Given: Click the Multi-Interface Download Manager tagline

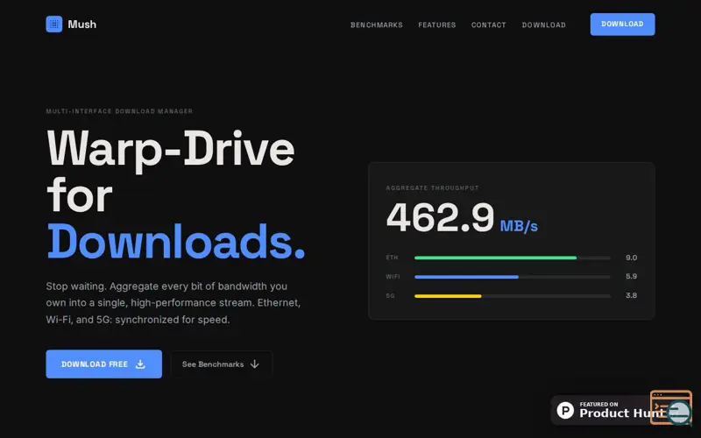Looking at the screenshot, I should 119,111.
